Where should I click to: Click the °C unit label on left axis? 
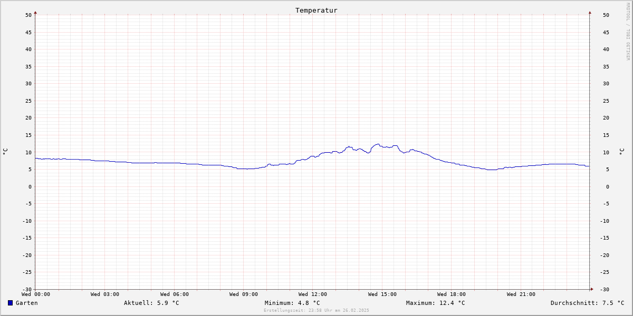[5, 152]
